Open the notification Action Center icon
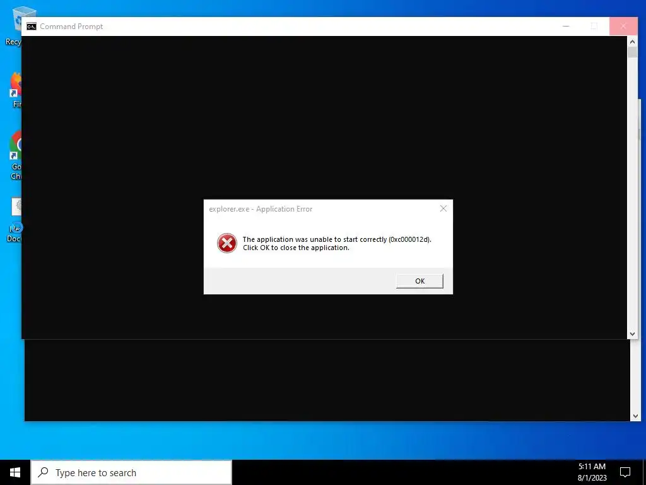The width and height of the screenshot is (646, 485). point(625,472)
